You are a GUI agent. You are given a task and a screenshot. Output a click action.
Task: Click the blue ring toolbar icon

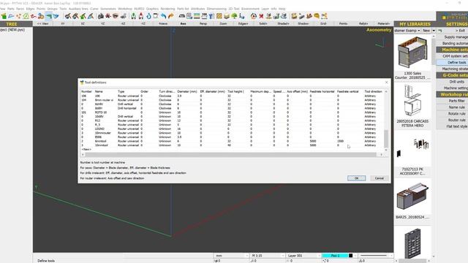(148, 16)
